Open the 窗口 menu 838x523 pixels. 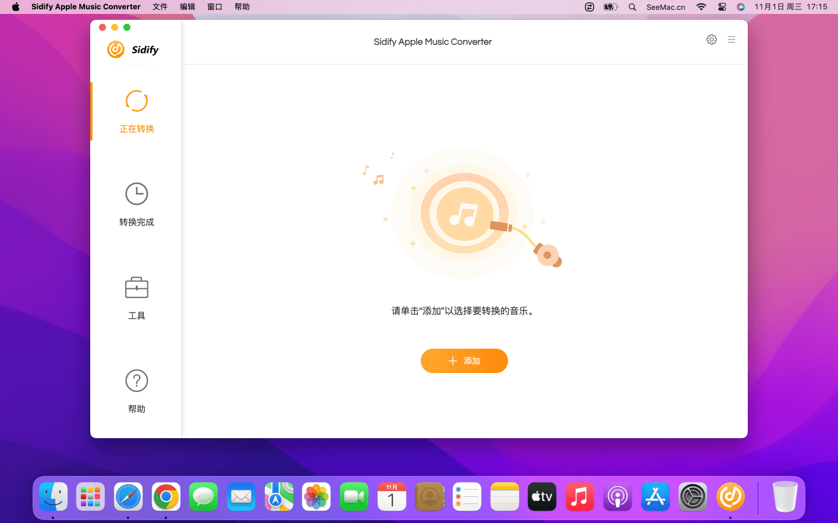point(215,7)
